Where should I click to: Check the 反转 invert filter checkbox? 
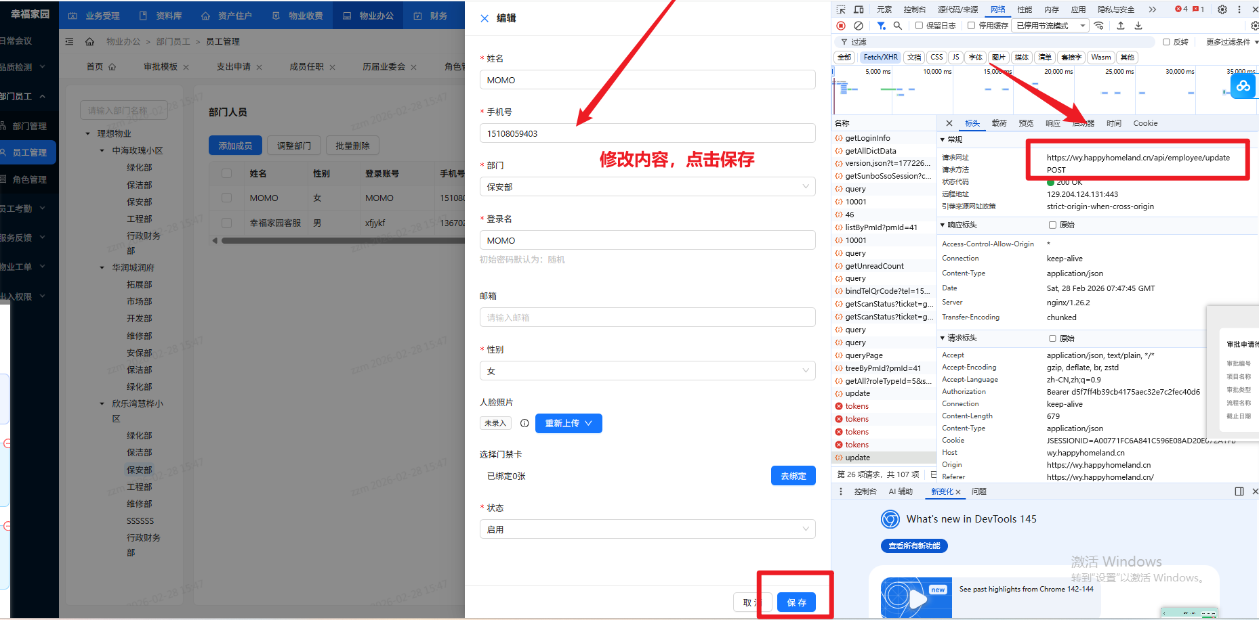[1166, 42]
